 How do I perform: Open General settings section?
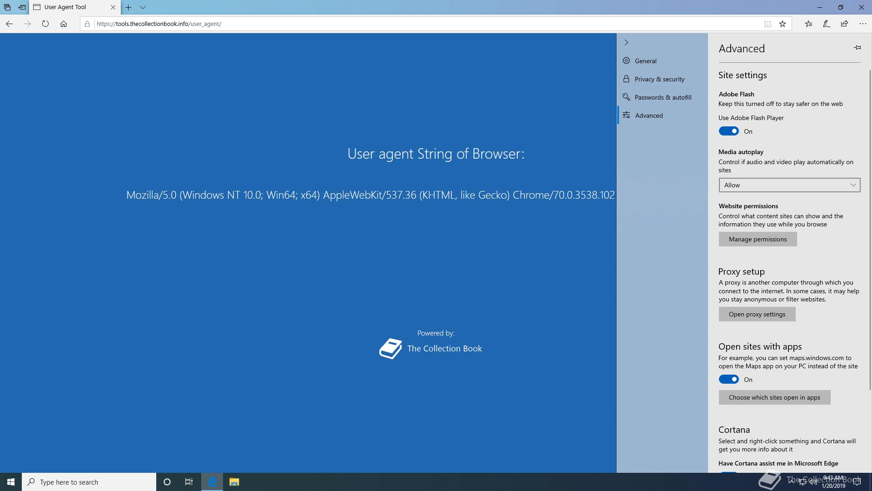662,61
